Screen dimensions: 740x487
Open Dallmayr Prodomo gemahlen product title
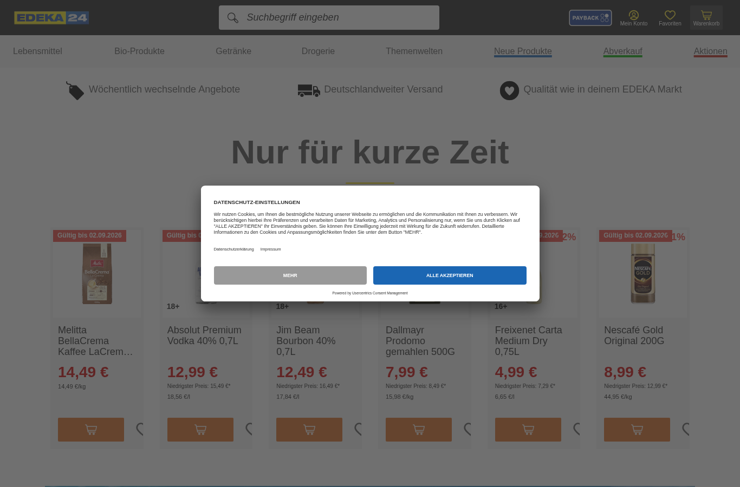(x=420, y=341)
